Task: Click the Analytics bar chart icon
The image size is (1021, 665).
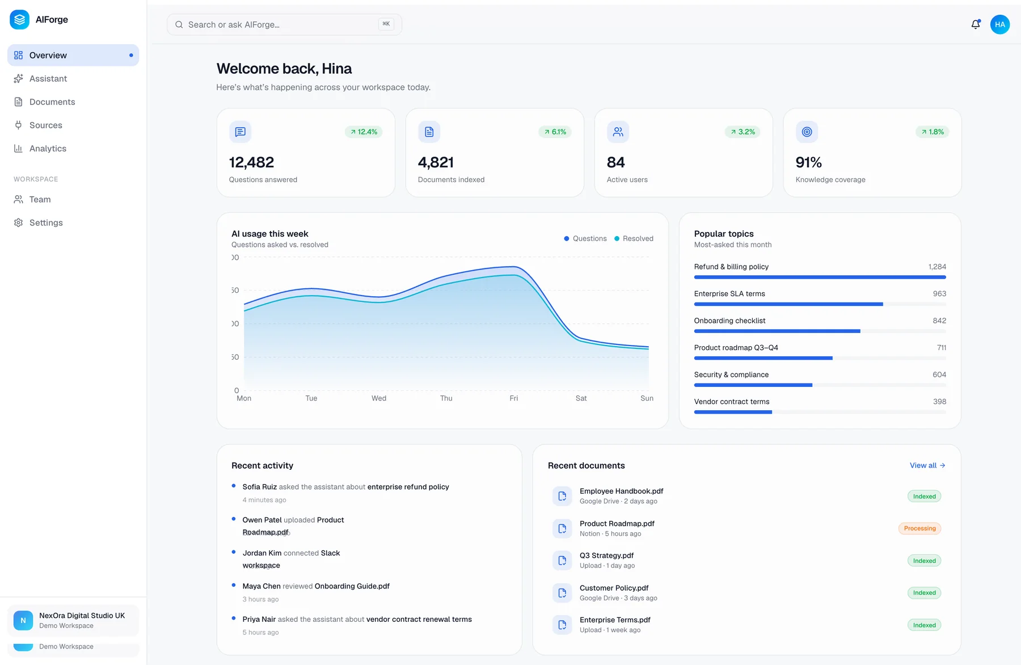Action: (x=19, y=148)
